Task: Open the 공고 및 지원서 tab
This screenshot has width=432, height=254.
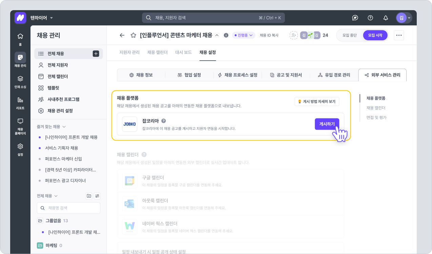Action: 286,75
